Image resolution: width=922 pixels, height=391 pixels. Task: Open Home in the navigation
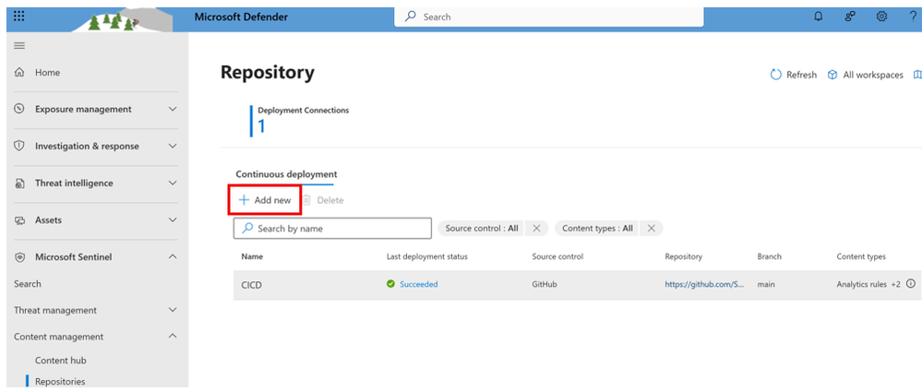coord(48,72)
